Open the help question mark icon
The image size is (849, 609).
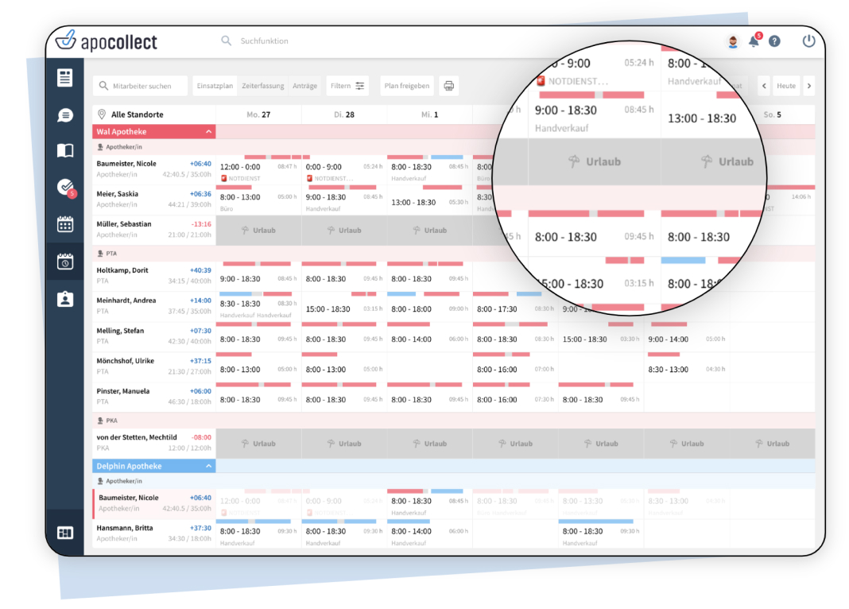774,41
